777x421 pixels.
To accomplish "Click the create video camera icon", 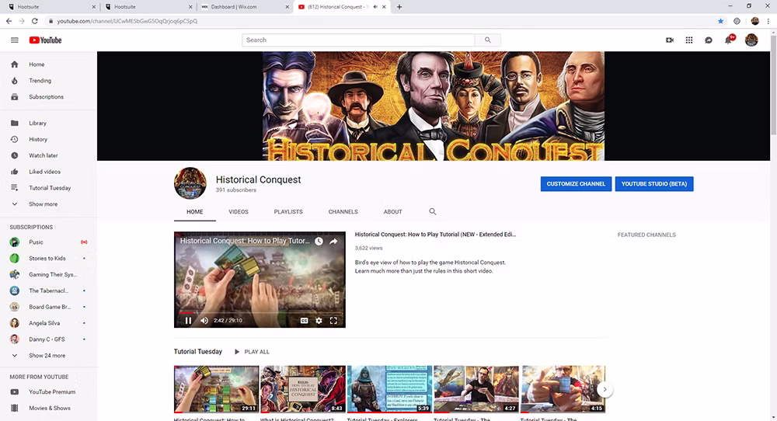I will [x=670, y=40].
